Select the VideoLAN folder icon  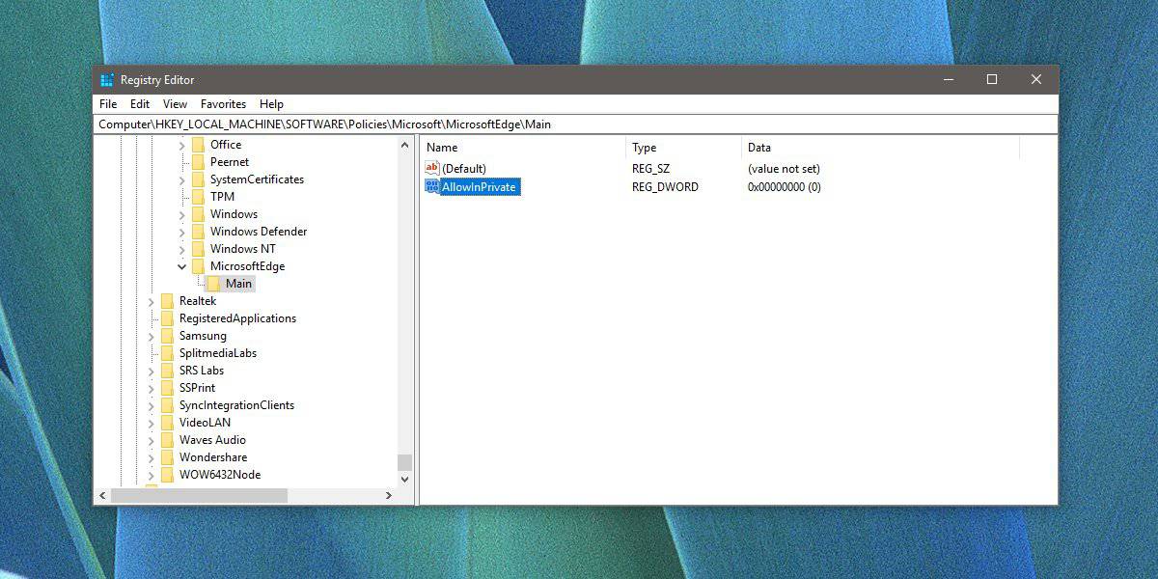pos(168,423)
